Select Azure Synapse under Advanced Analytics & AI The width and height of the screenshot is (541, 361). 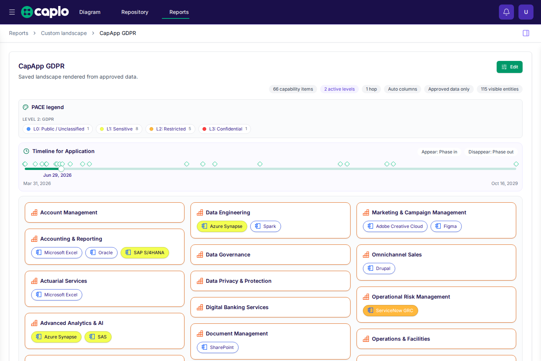click(x=56, y=337)
